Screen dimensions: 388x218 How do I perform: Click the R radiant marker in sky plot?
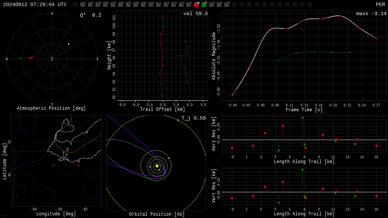pos(69,44)
